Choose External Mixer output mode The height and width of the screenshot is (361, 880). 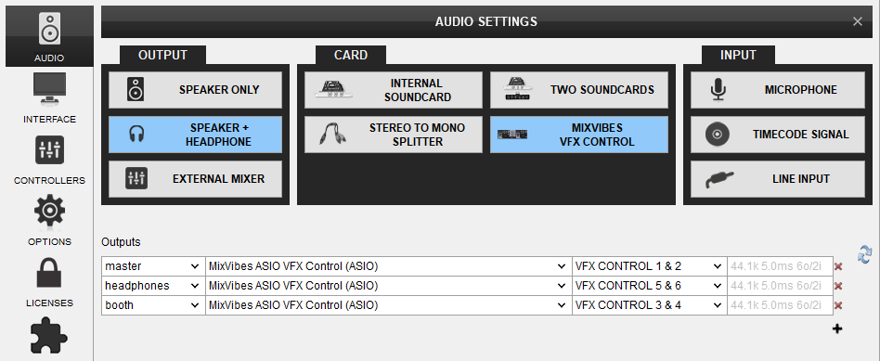(195, 179)
